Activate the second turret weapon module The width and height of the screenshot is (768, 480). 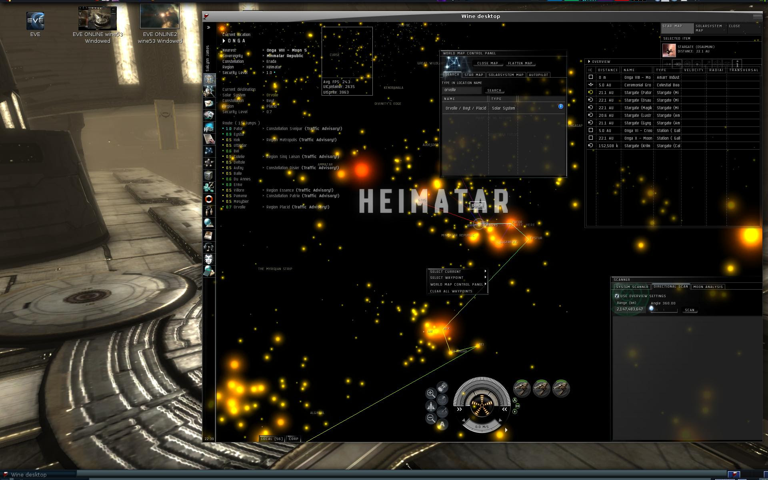[x=542, y=388]
